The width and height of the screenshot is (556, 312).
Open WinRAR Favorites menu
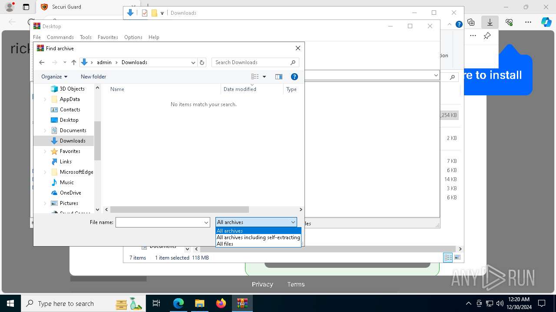[x=108, y=37]
